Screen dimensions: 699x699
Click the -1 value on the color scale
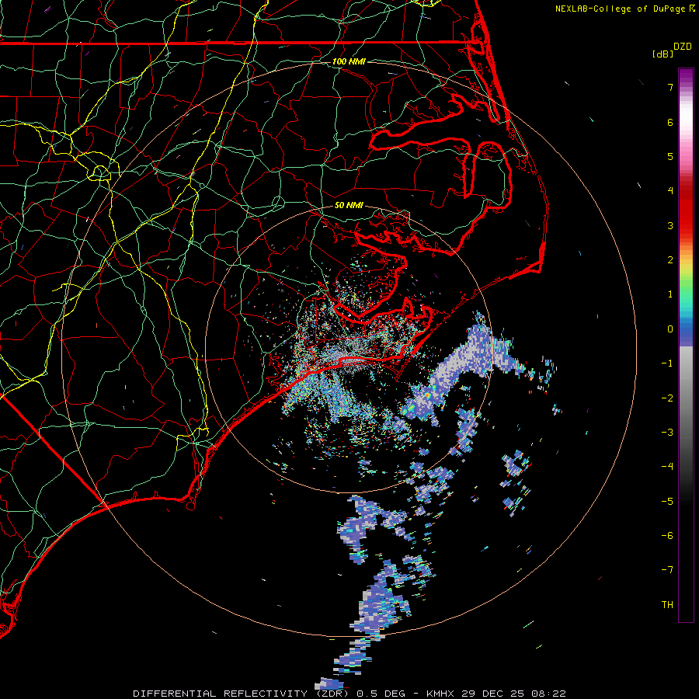(x=667, y=363)
